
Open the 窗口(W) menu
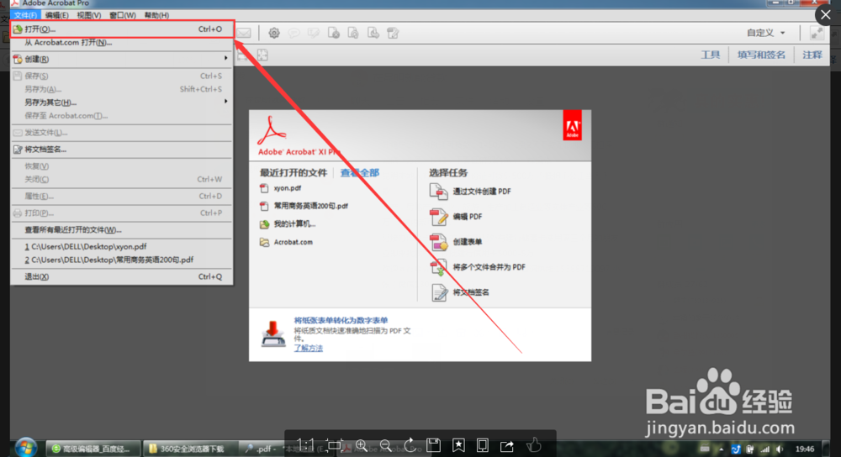point(122,15)
